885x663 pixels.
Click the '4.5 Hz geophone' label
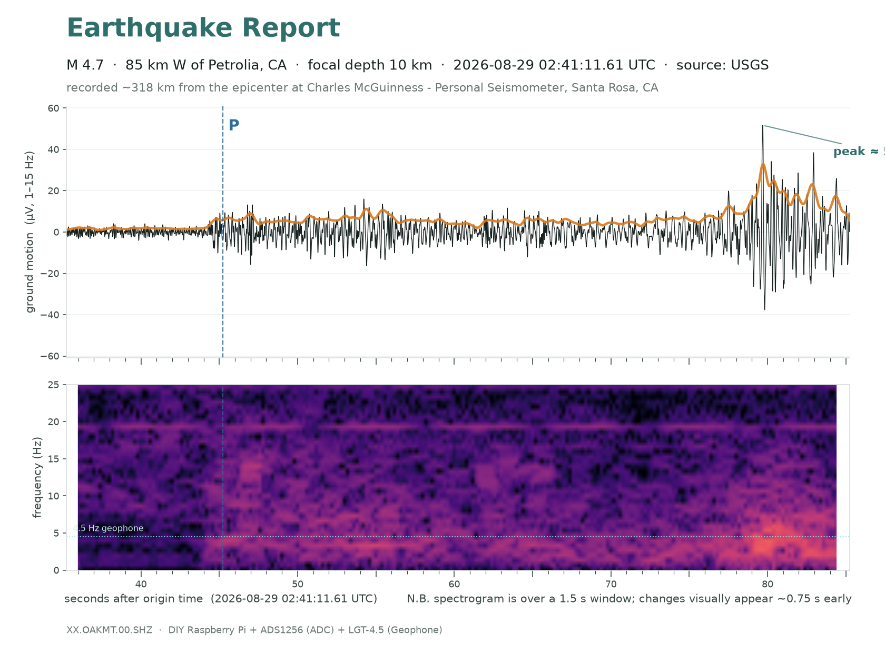[x=108, y=528]
